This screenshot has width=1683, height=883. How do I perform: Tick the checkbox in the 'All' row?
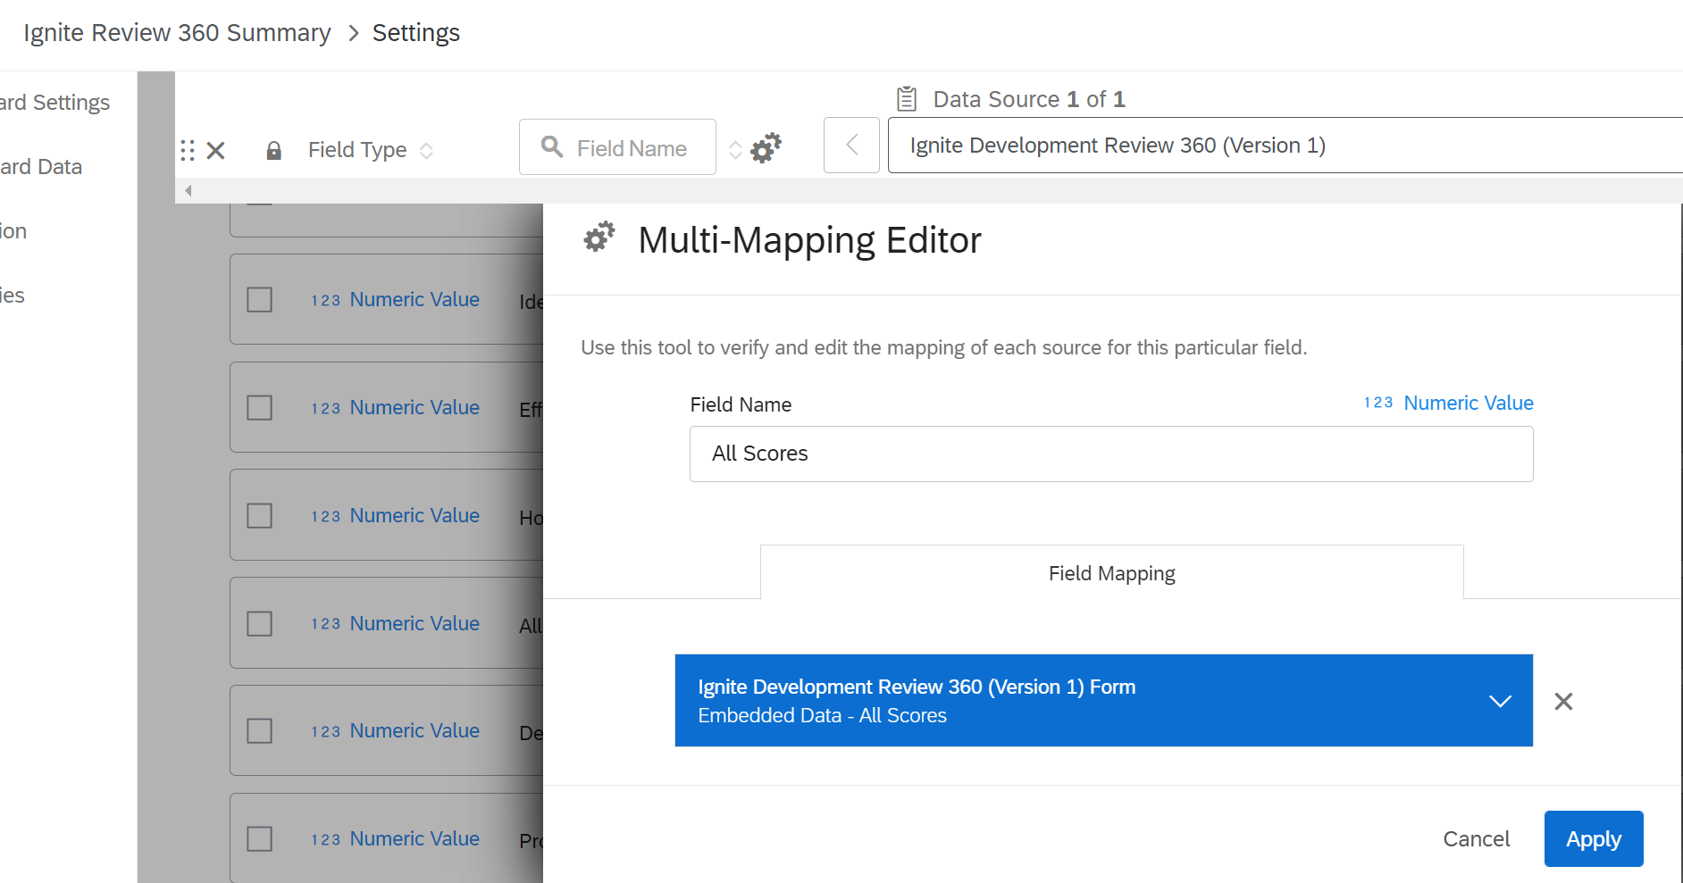[x=260, y=623]
